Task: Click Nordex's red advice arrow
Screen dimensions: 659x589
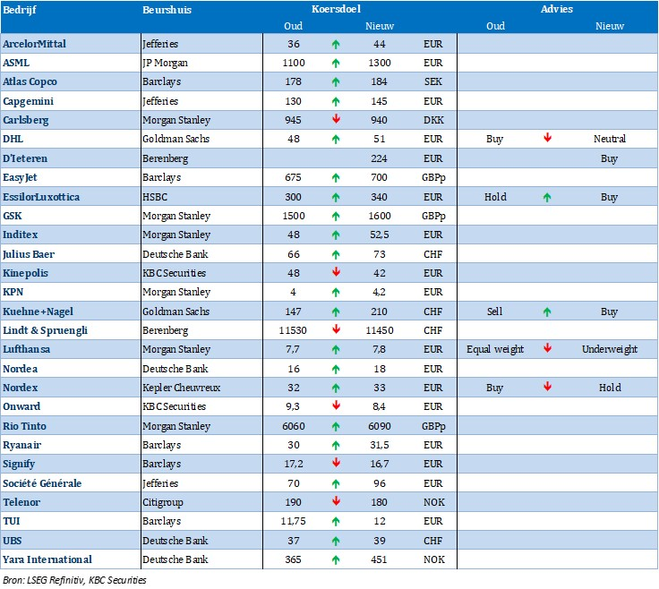Action: point(547,388)
